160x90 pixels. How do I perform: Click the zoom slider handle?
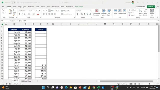click(149, 84)
